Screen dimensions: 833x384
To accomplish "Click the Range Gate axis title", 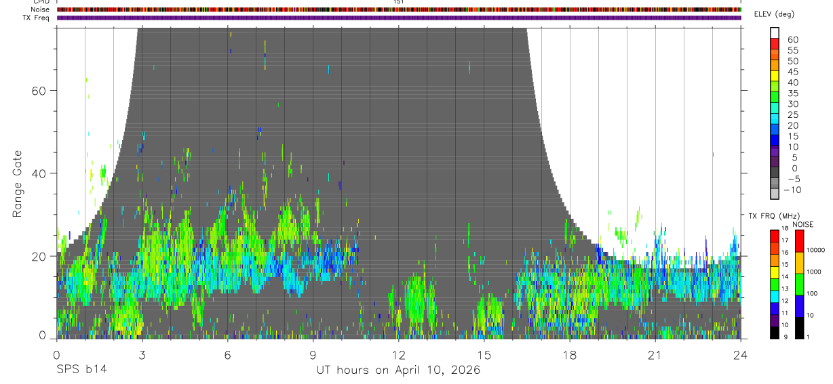I will tap(18, 184).
